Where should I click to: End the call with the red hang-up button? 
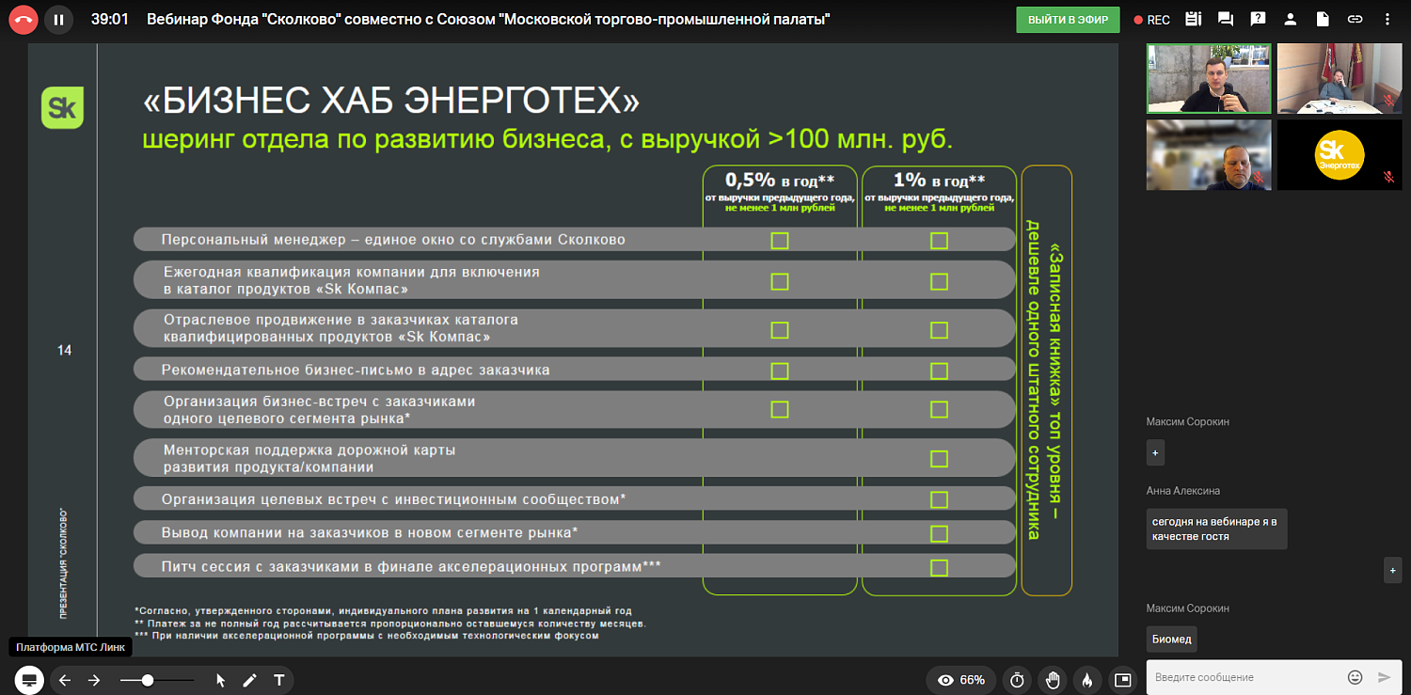(x=24, y=19)
